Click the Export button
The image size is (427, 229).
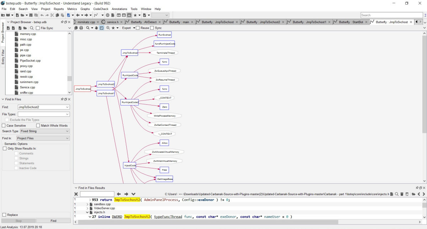(x=126, y=28)
